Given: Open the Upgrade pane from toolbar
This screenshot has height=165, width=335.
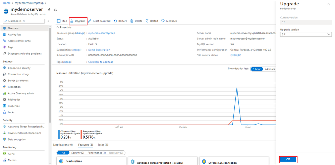Looking at the screenshot, I should coord(78,21).
